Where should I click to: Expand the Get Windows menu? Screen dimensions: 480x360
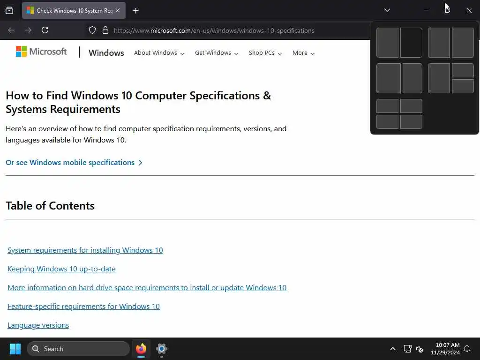[x=217, y=53]
